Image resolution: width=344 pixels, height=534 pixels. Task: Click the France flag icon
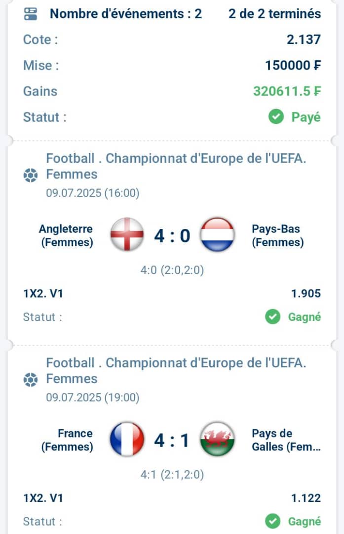127,439
